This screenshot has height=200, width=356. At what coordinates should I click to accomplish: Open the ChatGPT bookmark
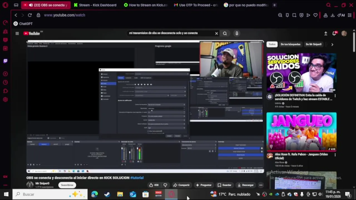tap(23, 24)
